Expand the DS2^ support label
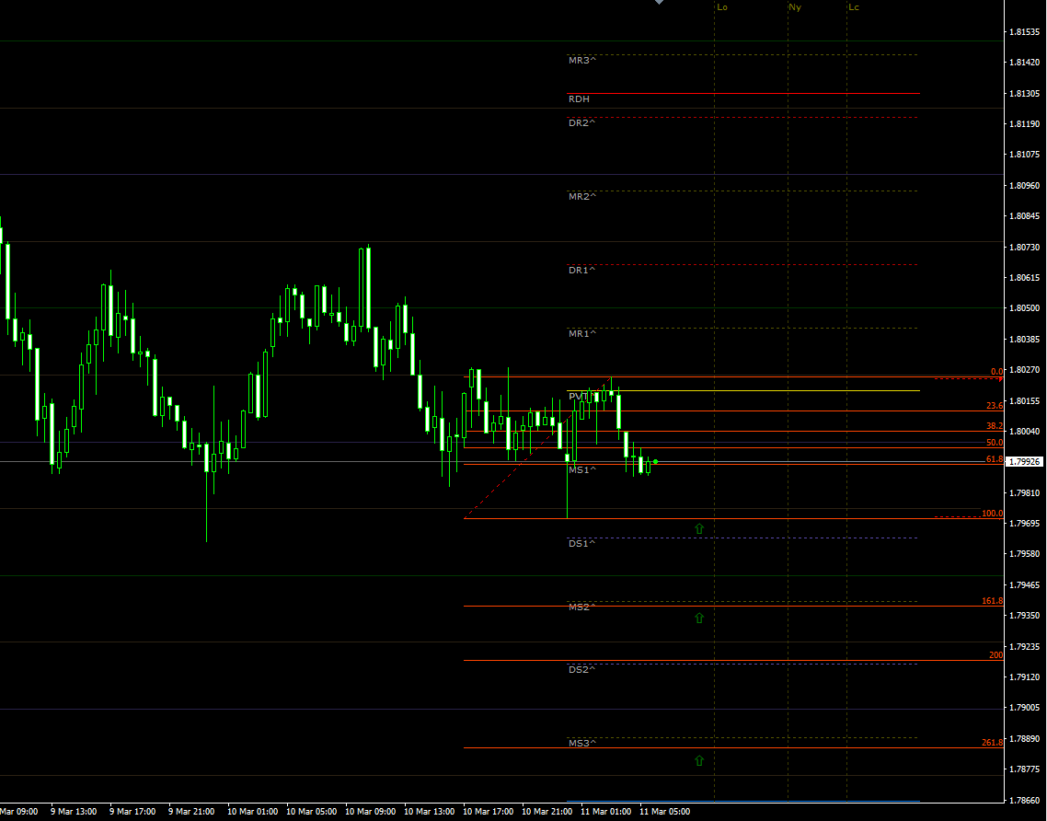The image size is (1047, 821). (x=580, y=669)
